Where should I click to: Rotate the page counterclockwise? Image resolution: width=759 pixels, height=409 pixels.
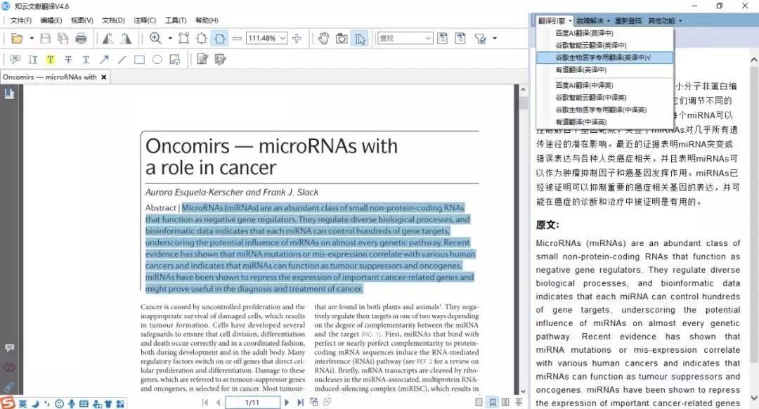108,38
